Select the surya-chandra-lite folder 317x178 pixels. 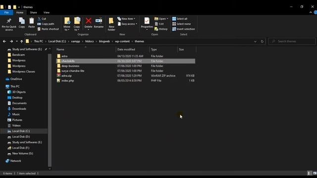point(125,71)
